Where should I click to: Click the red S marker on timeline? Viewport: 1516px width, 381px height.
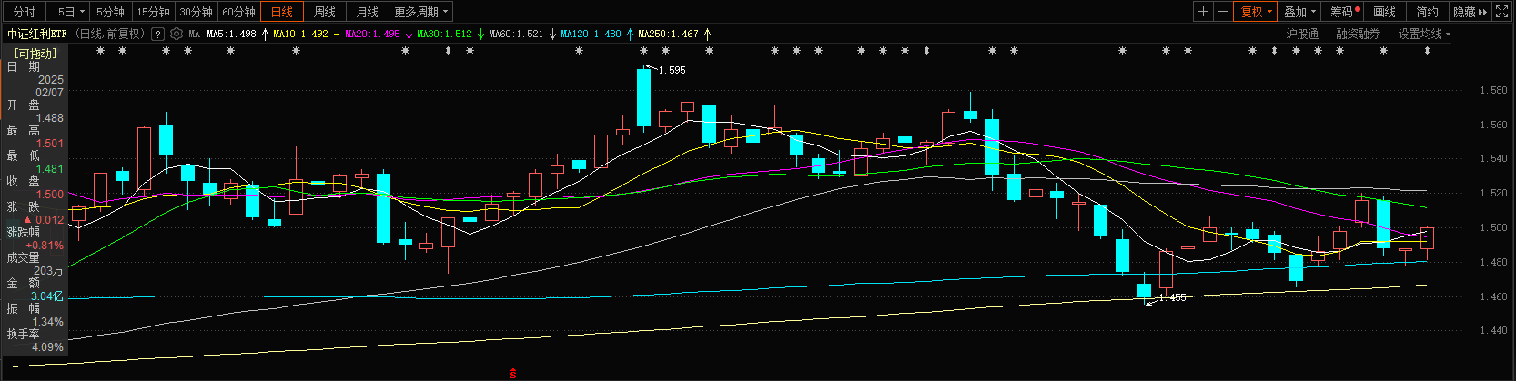[x=513, y=374]
